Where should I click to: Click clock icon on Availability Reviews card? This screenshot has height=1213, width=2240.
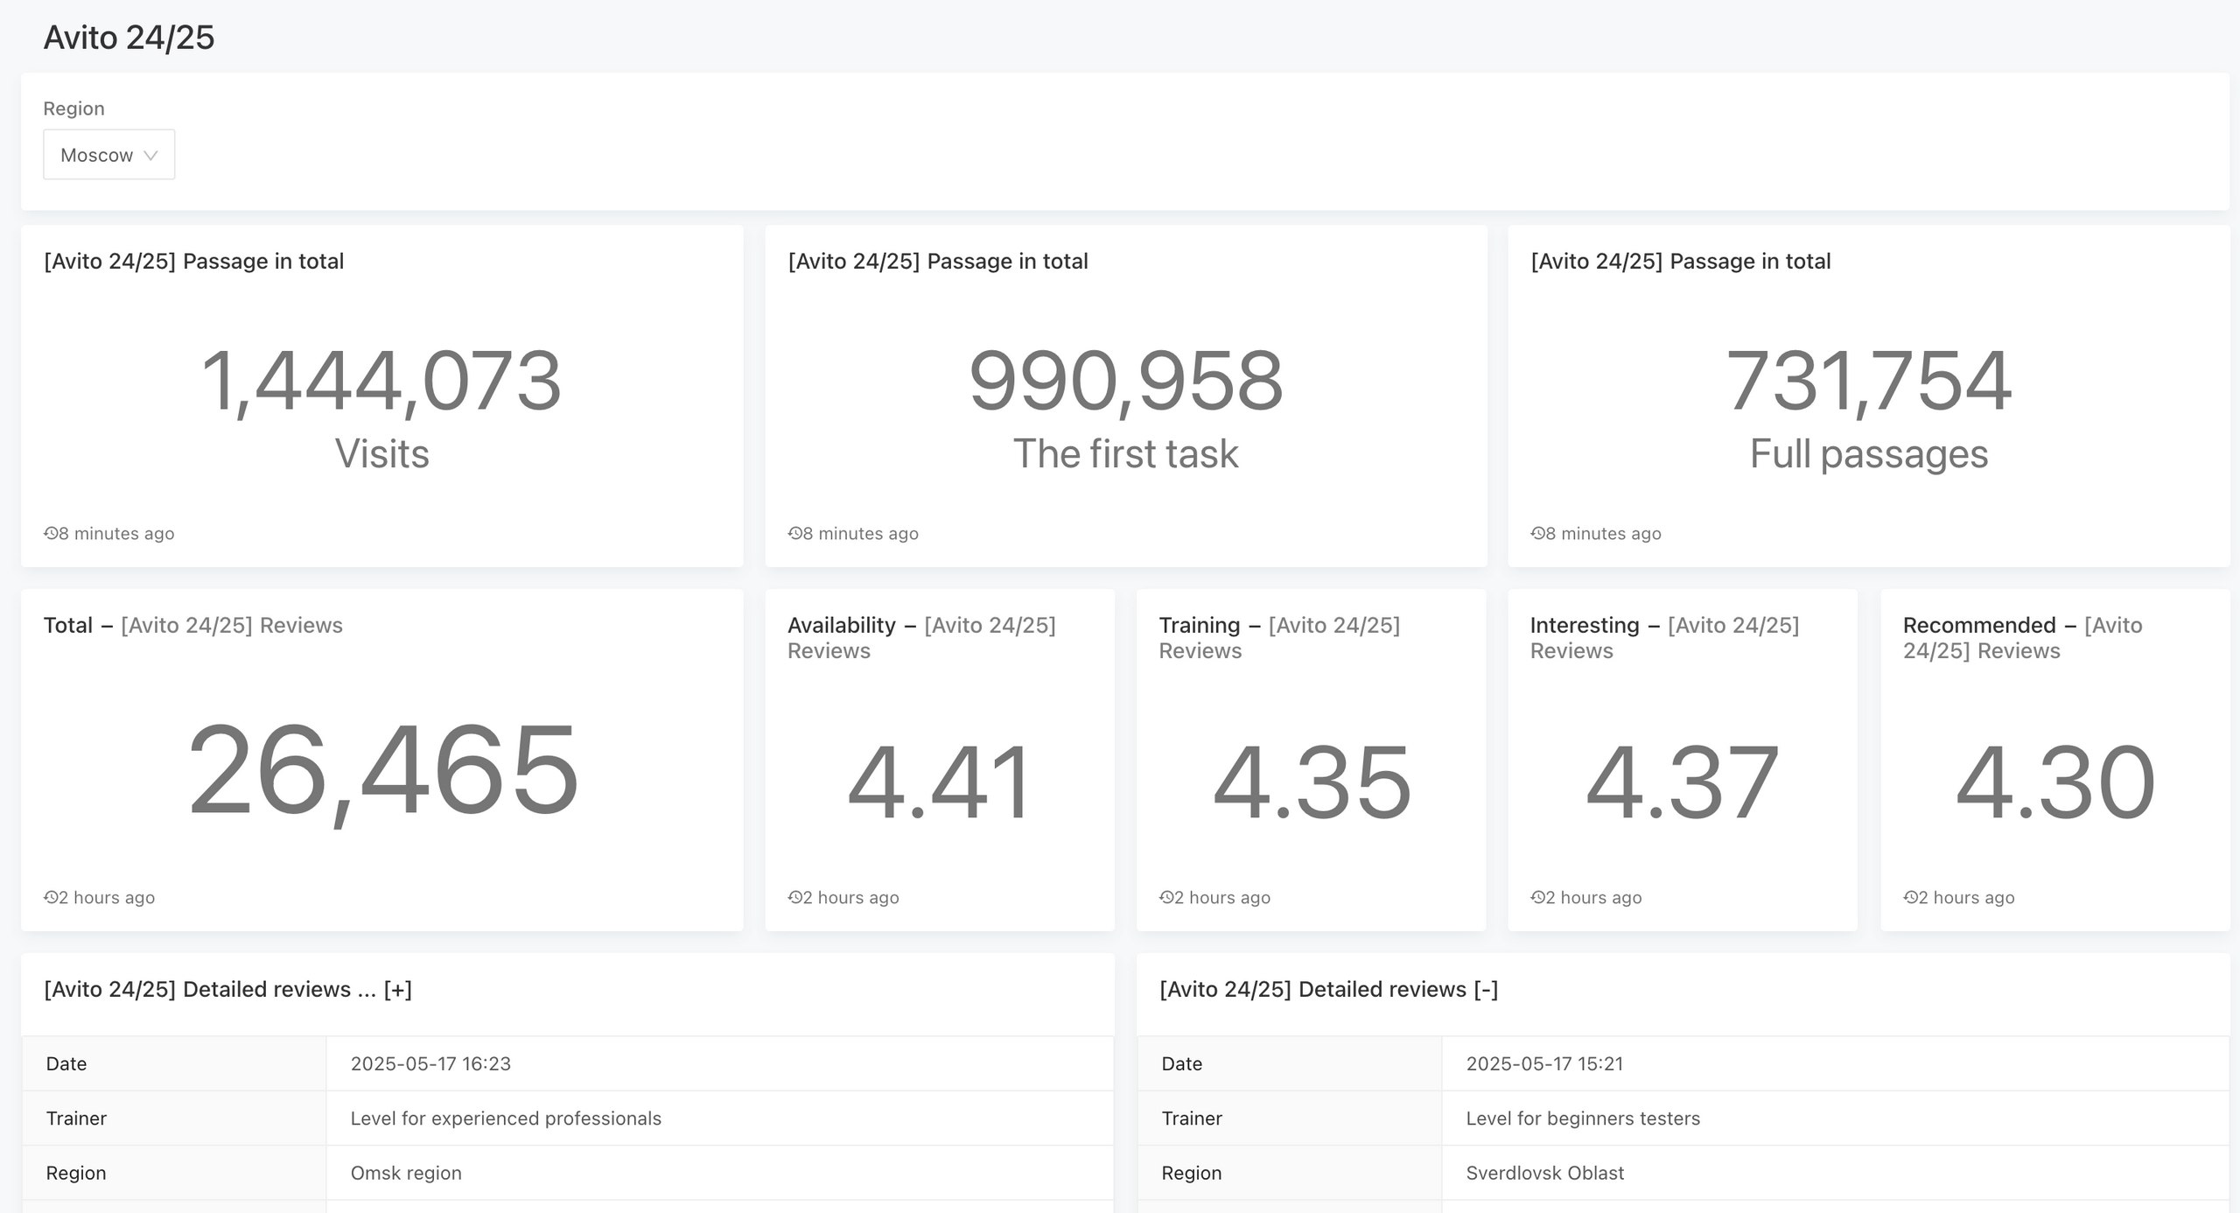[x=794, y=897]
